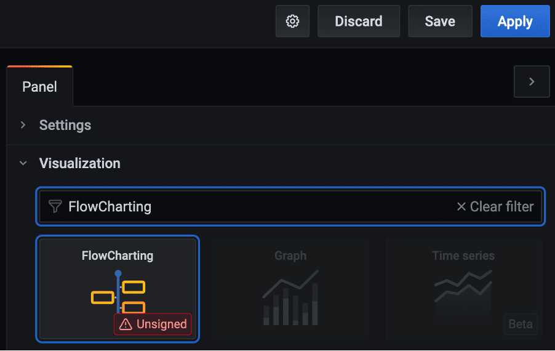Collapse the Visualization section chevron
The width and height of the screenshot is (555, 351).
coord(23,163)
